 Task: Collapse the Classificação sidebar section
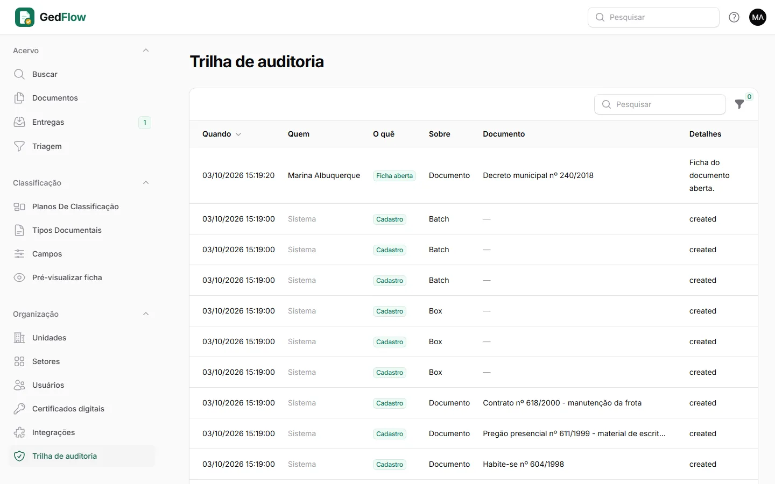point(146,183)
